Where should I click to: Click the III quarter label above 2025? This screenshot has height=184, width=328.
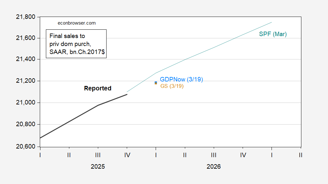pos(98,155)
